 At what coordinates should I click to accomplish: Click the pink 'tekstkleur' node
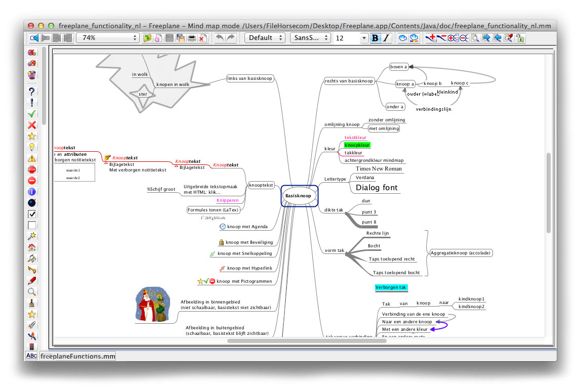pos(355,138)
